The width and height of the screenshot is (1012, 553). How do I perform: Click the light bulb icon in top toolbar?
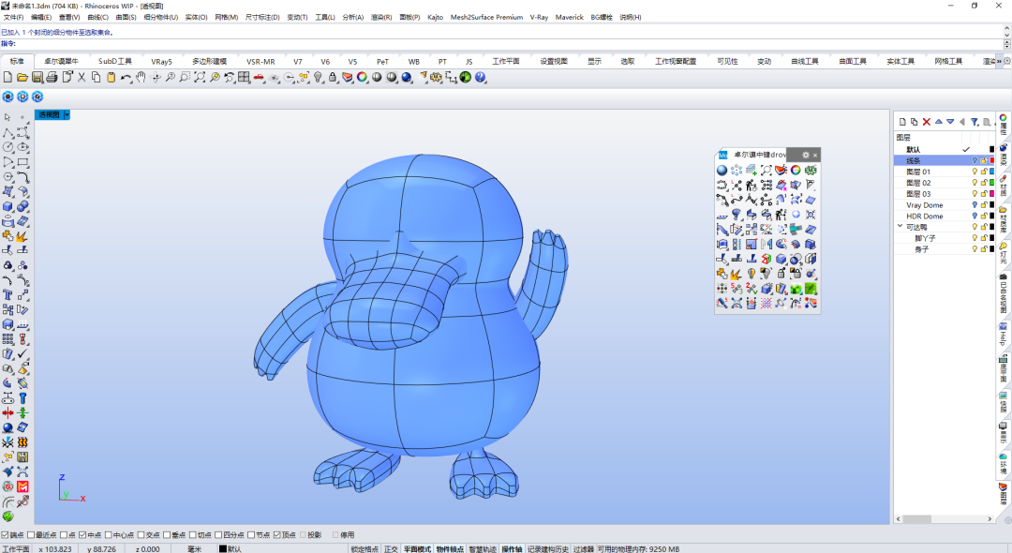(319, 78)
